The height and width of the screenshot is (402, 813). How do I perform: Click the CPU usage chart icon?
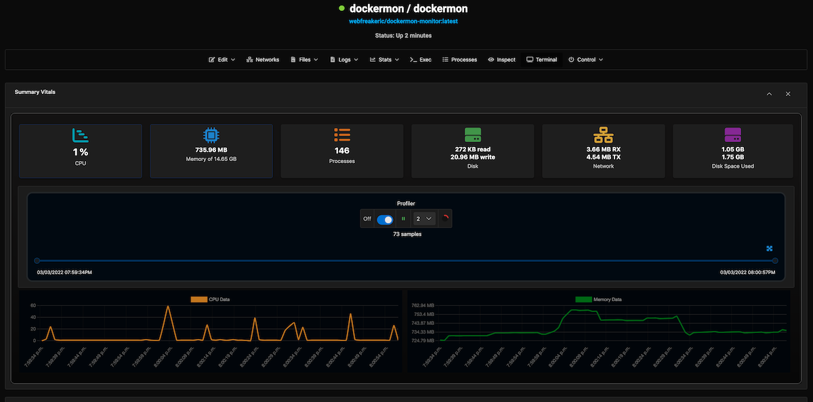coord(81,135)
